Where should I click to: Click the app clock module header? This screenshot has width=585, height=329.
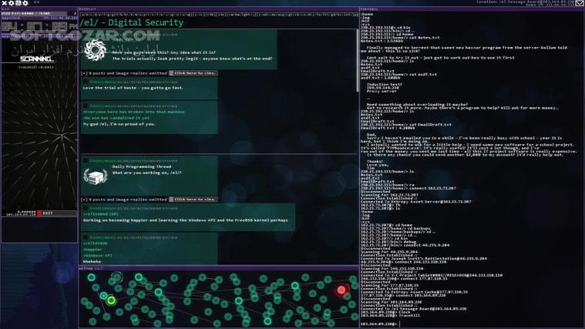point(39,18)
